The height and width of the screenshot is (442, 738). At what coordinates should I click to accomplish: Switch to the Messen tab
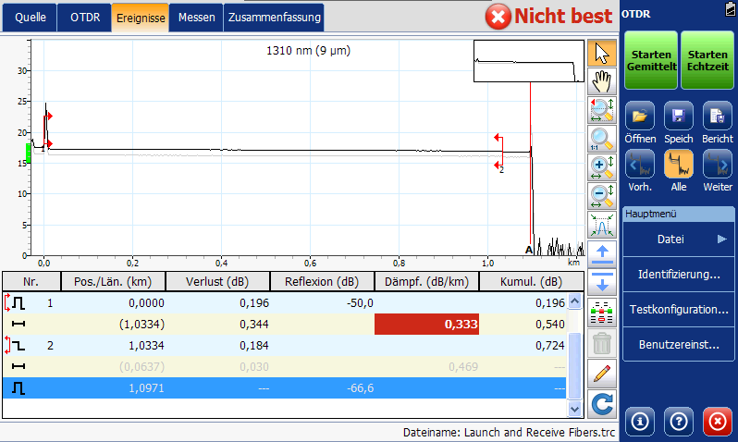[x=196, y=17]
